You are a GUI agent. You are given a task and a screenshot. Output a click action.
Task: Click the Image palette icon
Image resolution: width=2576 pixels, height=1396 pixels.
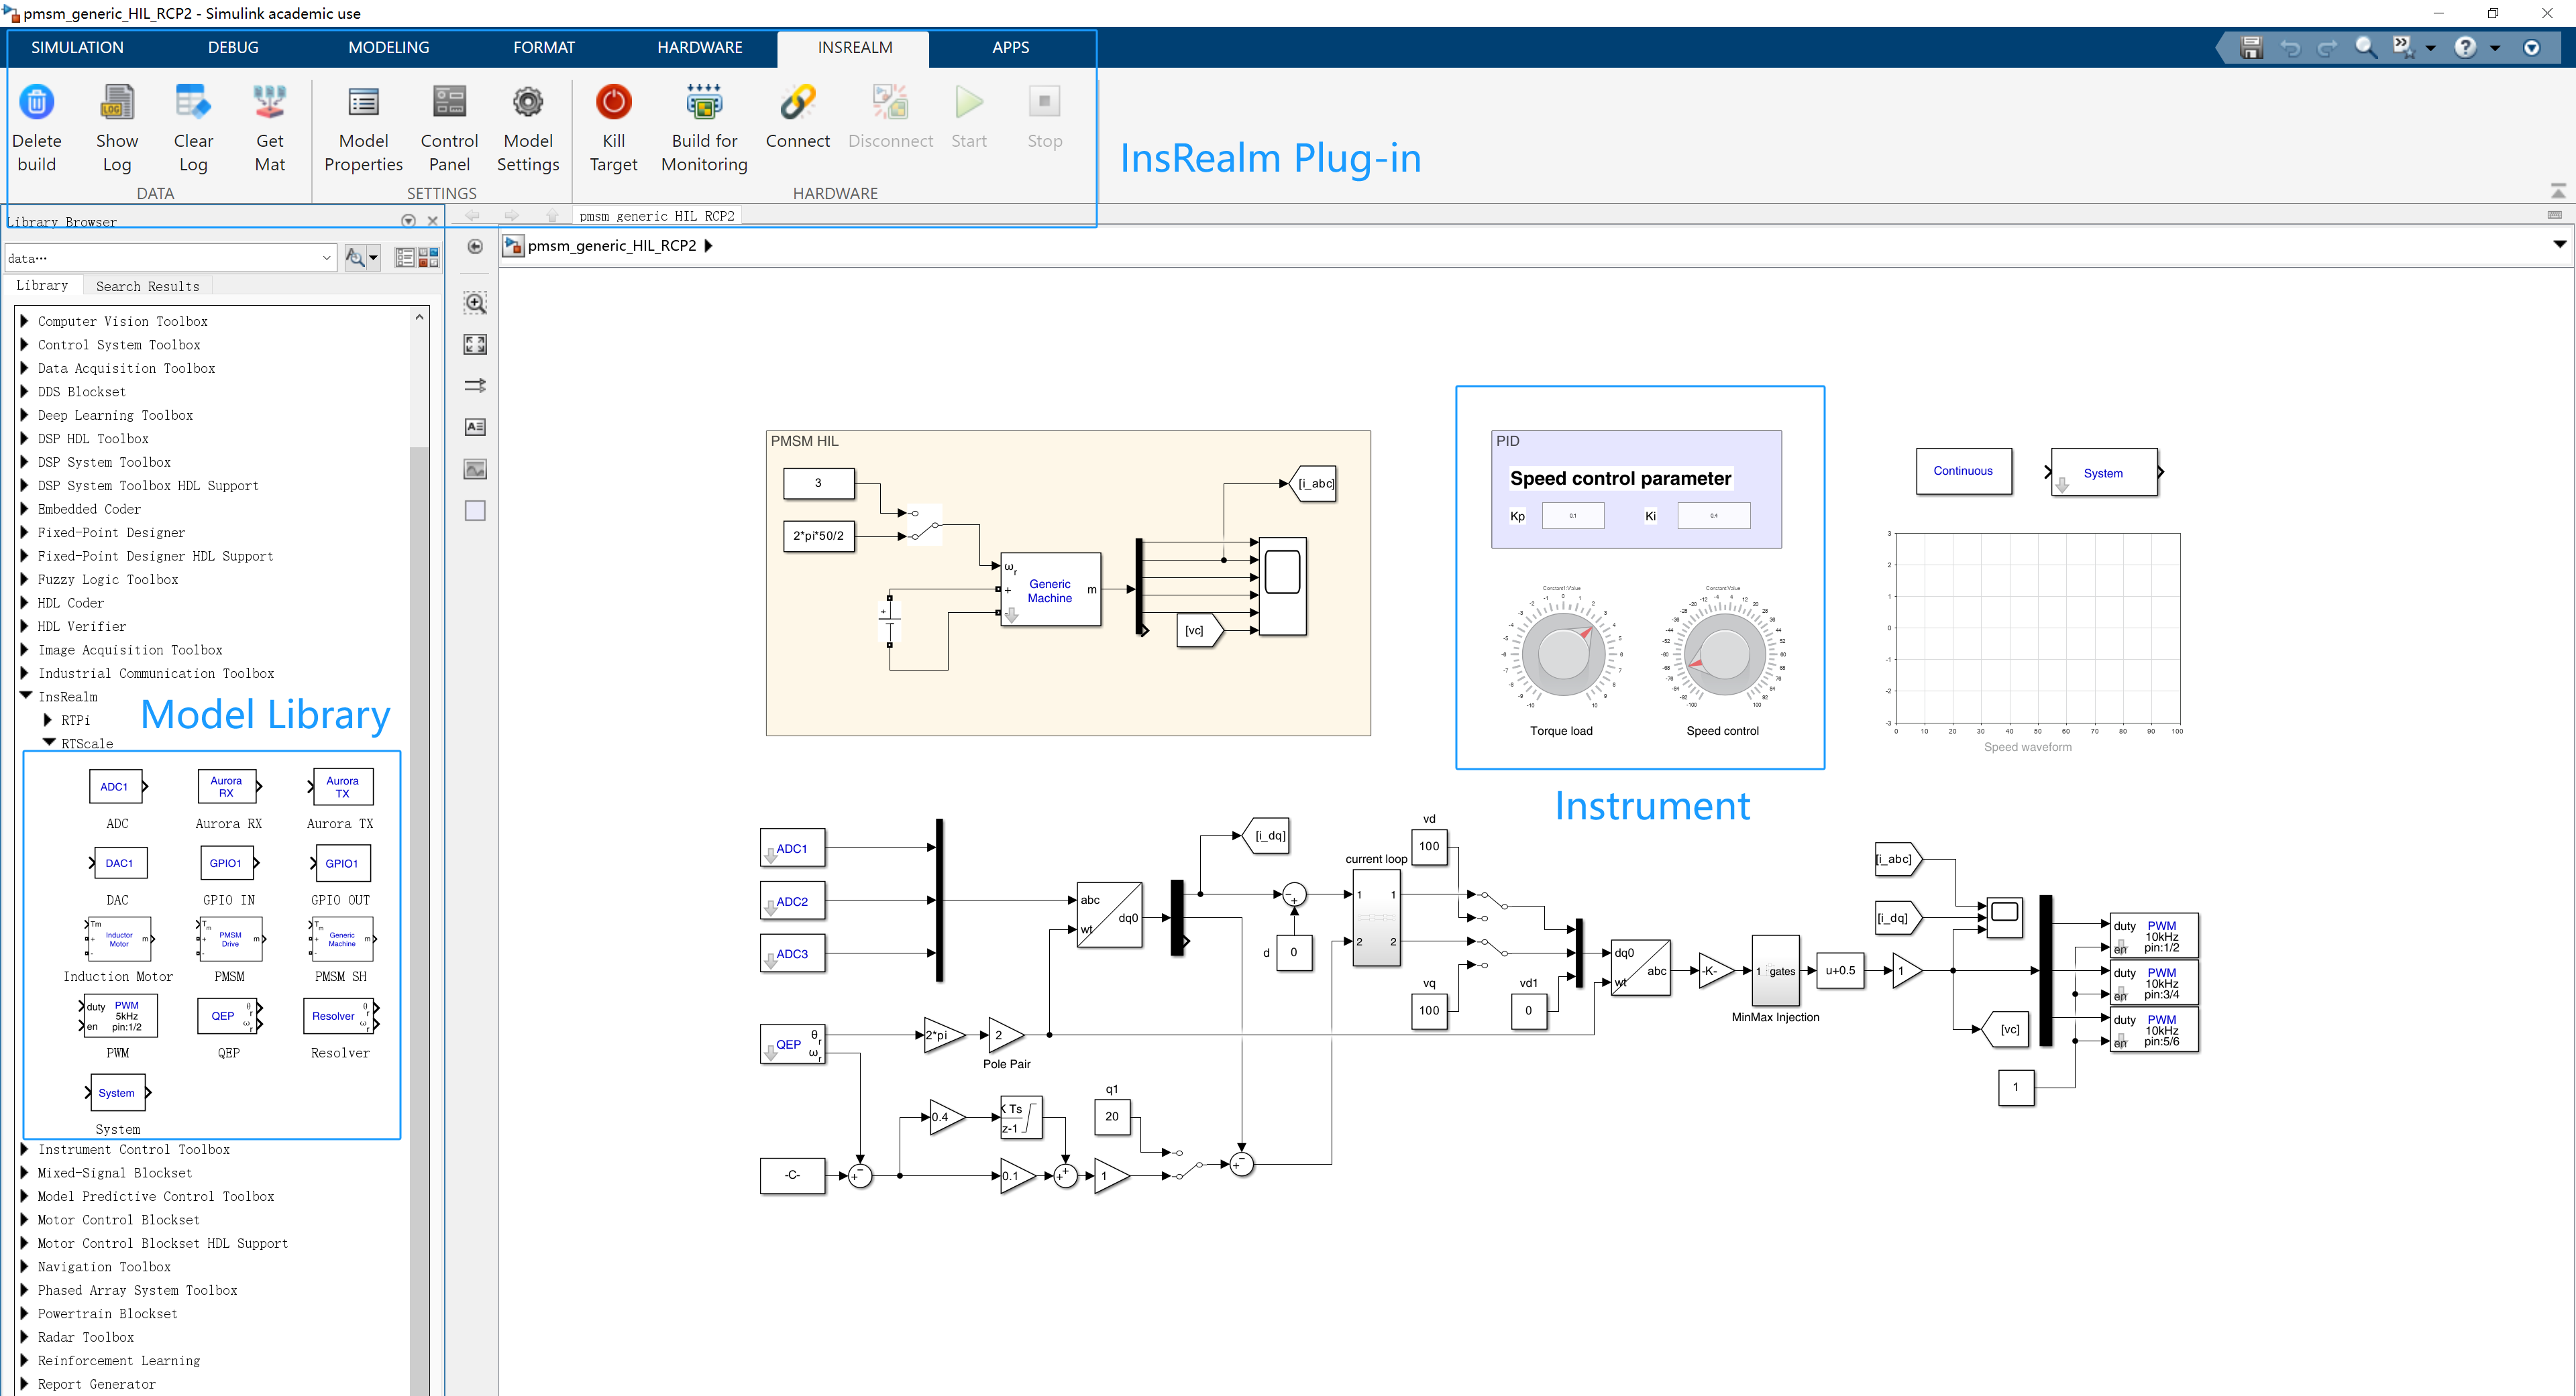coord(476,469)
